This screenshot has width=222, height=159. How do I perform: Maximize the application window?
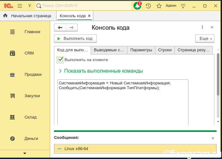tap(205, 6)
